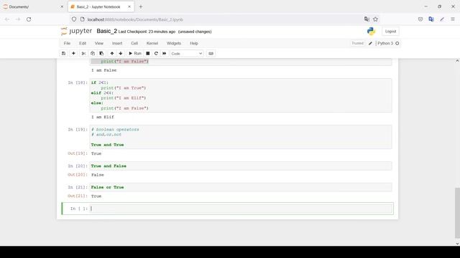Click the Out[20] False output
The image size is (460, 258).
tap(98, 175)
